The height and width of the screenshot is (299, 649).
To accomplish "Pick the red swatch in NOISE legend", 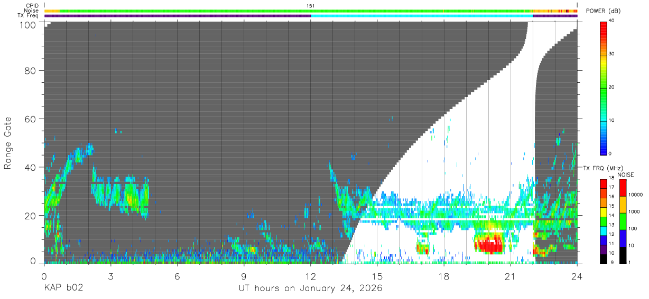I will (x=623, y=187).
